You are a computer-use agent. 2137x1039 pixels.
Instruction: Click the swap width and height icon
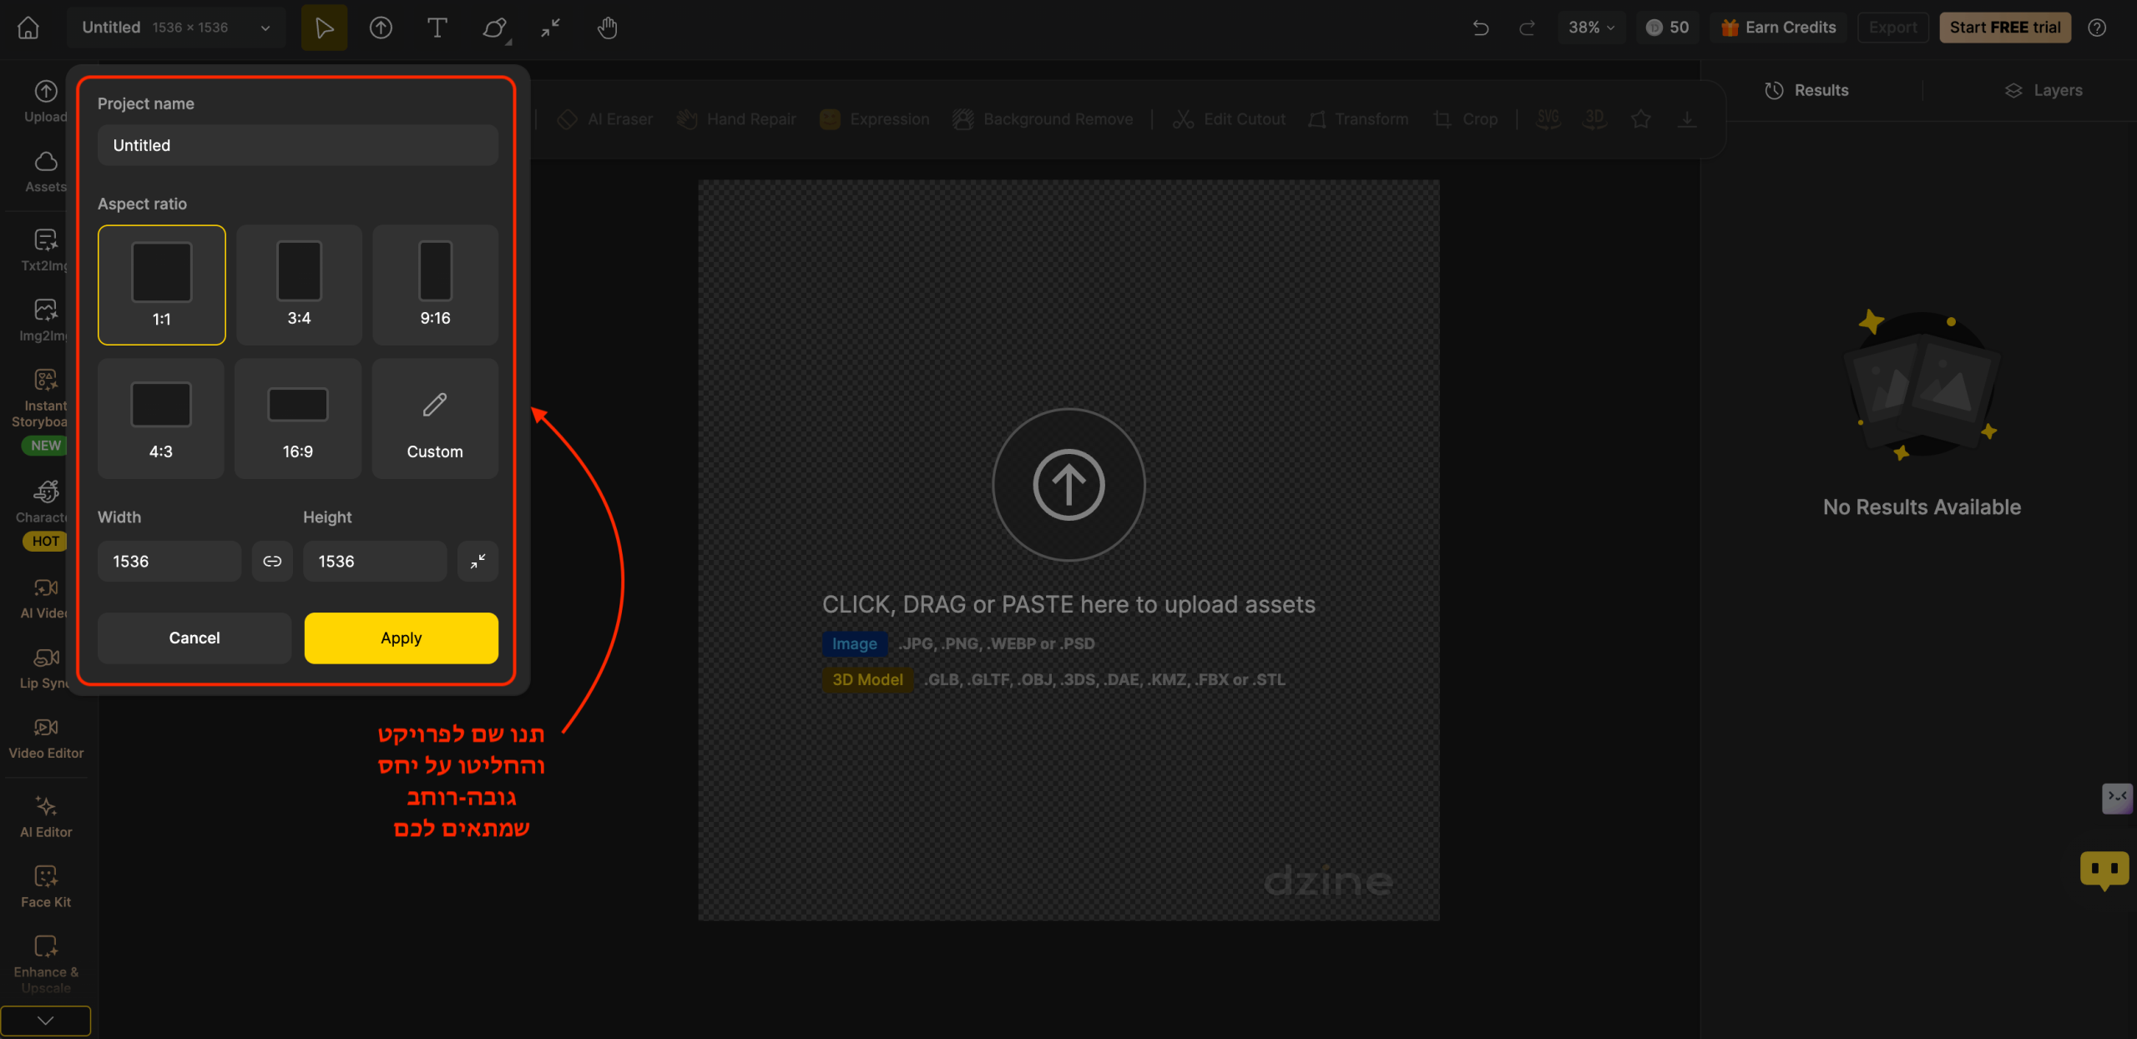[x=477, y=562]
